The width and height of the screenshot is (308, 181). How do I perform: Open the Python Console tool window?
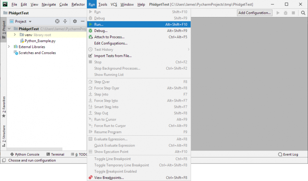(25, 155)
